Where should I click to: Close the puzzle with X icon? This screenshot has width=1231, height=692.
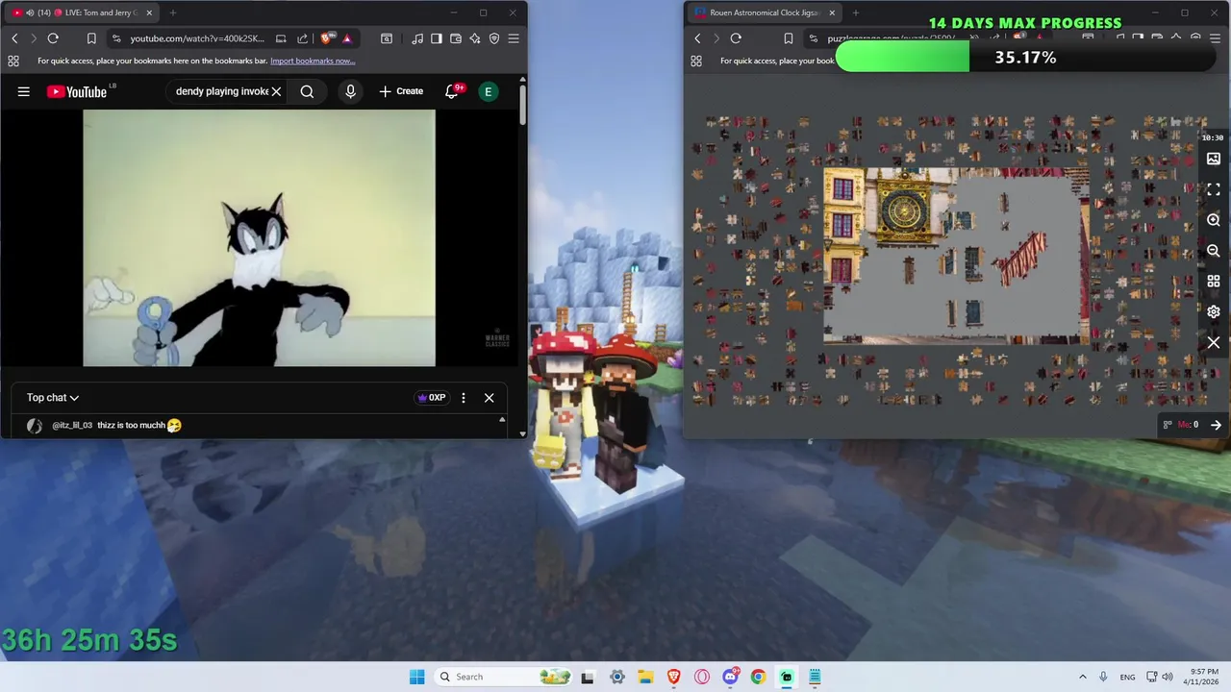[1214, 343]
